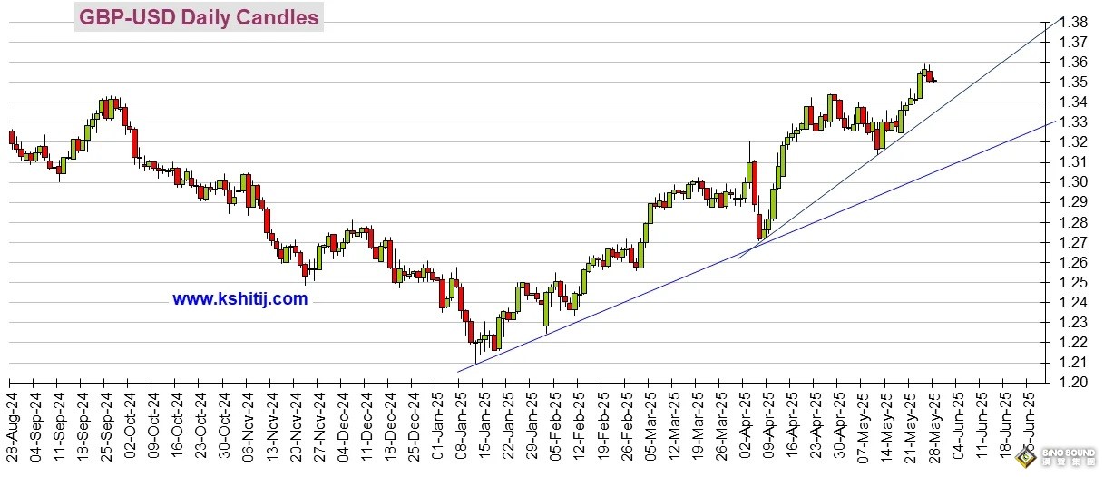
Task: Select the 28-May-25 date marker
Action: pos(932,424)
